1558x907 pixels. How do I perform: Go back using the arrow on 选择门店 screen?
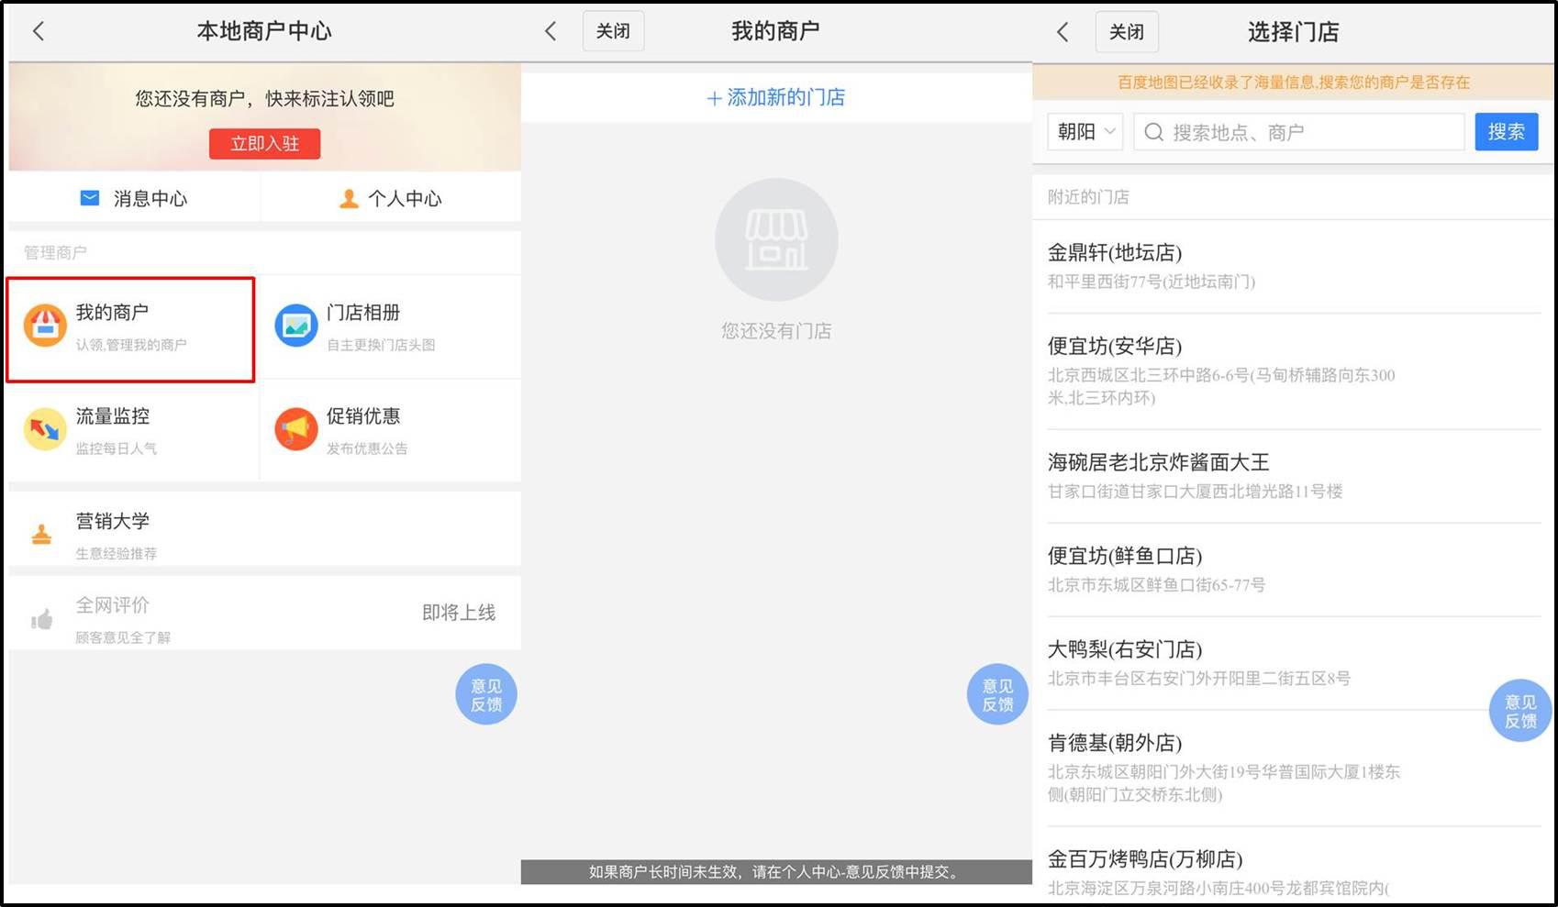tap(1062, 30)
